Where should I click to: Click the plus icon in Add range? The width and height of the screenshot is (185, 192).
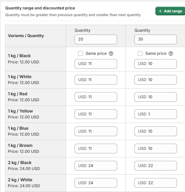click(160, 11)
